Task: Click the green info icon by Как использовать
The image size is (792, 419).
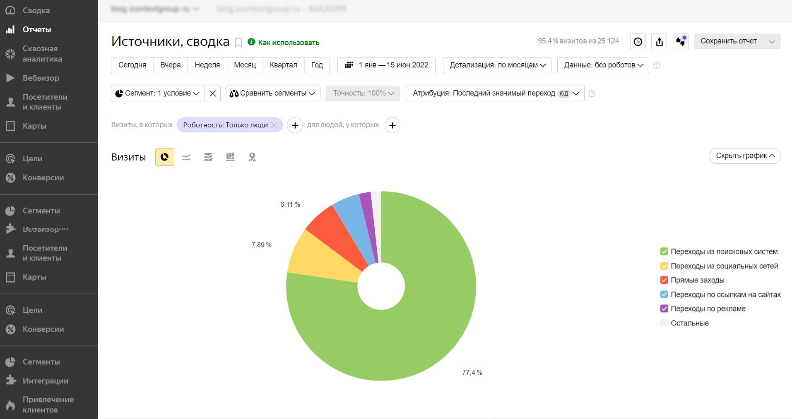Action: click(x=251, y=42)
